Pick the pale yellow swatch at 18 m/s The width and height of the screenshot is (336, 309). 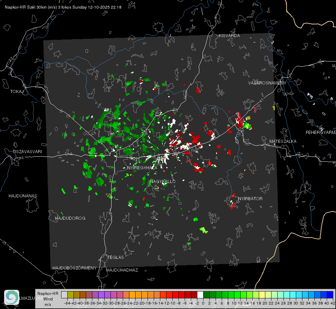coord(262,295)
